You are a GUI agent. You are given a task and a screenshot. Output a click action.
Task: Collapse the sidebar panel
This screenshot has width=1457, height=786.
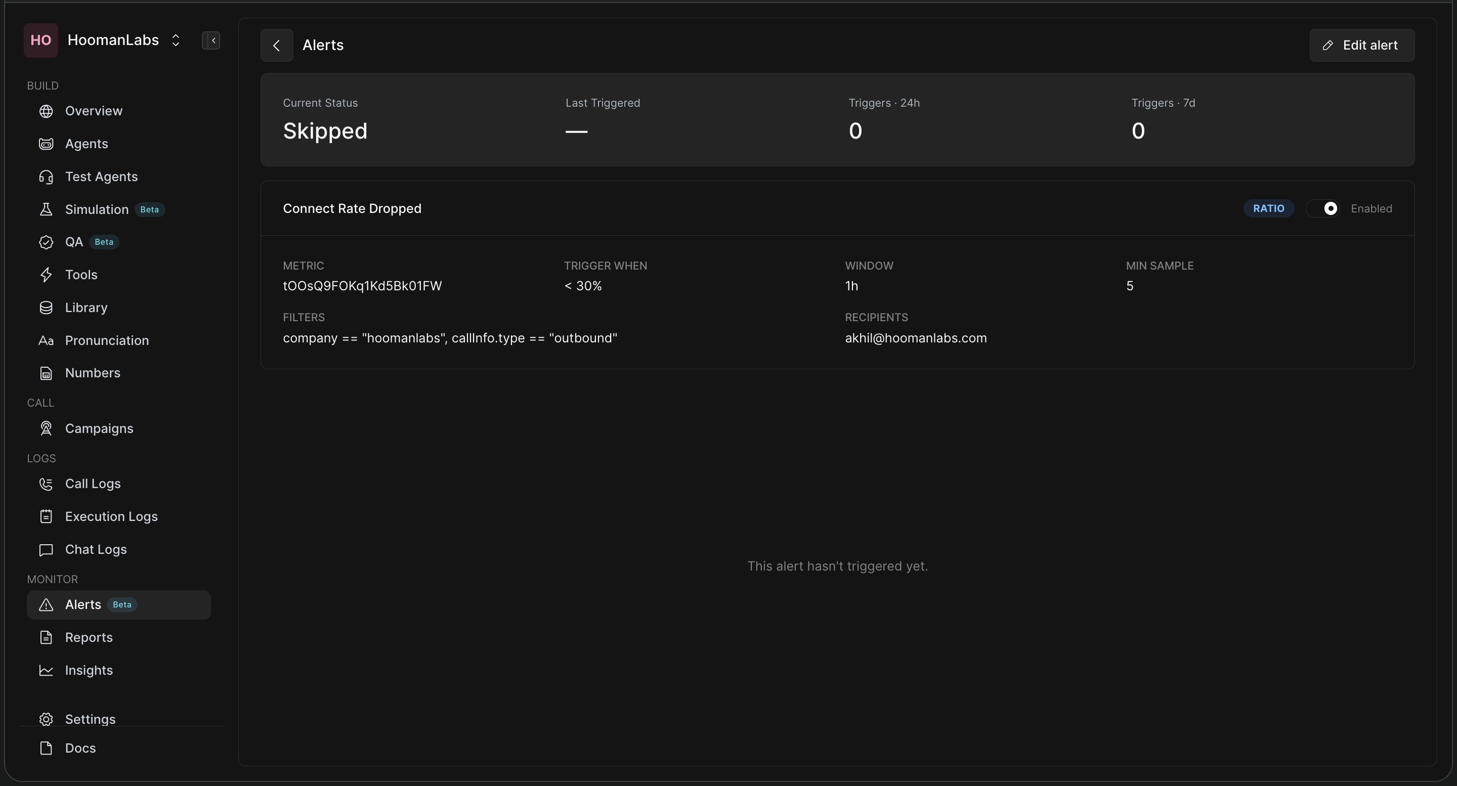(x=211, y=40)
